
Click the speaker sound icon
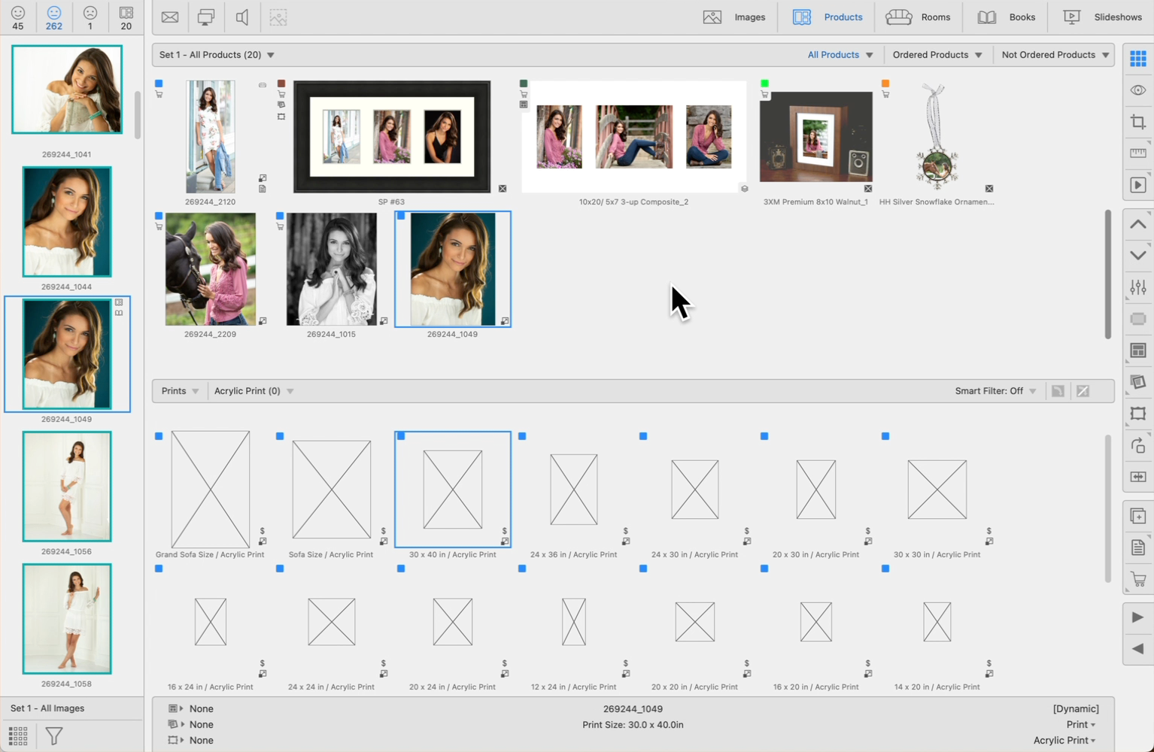coord(242,17)
